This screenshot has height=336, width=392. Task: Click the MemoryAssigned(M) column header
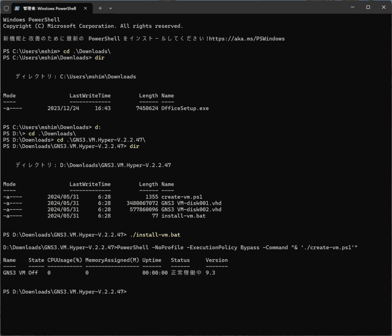point(112,260)
